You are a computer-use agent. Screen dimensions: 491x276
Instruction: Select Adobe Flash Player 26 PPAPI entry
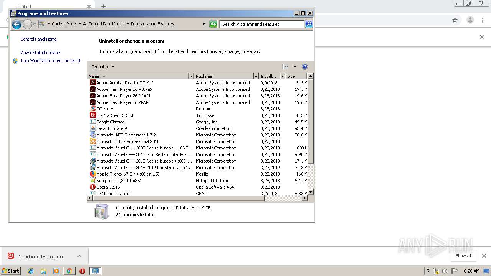tap(198, 102)
